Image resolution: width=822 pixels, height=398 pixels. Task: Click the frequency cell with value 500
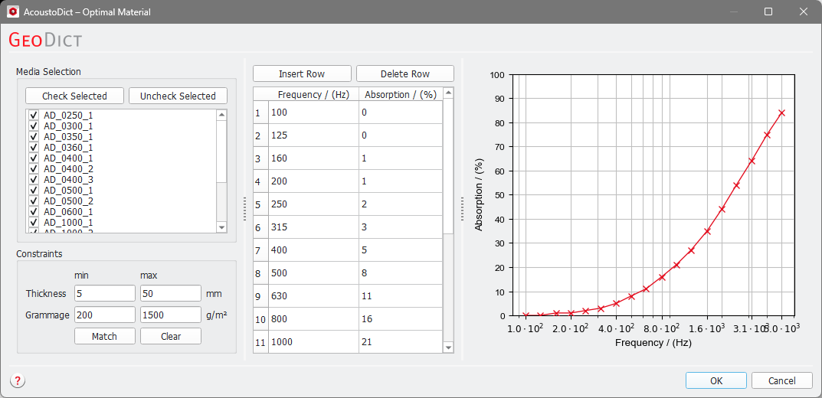point(313,273)
